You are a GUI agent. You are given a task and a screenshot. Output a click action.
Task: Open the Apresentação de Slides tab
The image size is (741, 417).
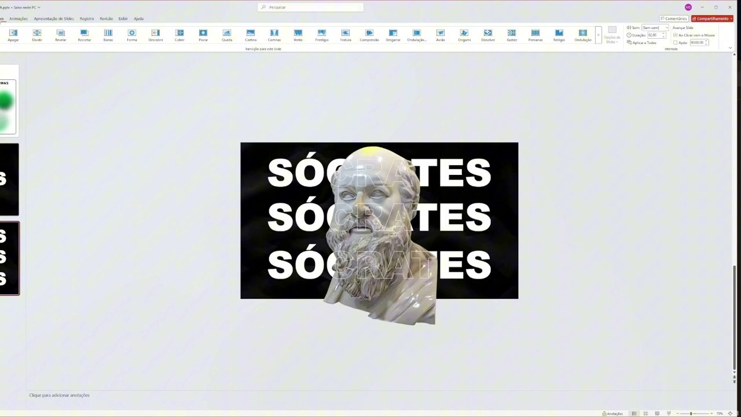pos(54,19)
